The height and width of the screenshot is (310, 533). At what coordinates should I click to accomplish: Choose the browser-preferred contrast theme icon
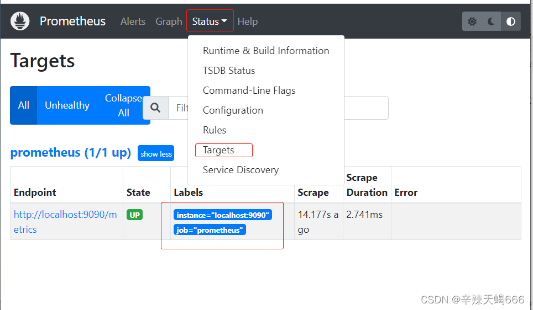point(510,22)
